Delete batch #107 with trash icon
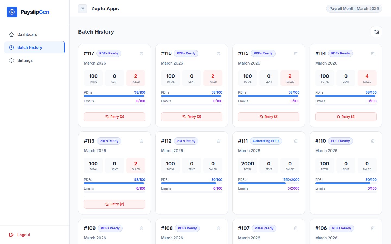 (296, 228)
